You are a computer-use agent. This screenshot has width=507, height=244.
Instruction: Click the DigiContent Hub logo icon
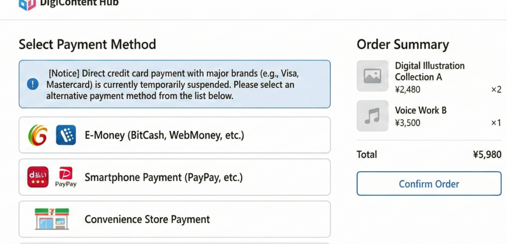click(x=27, y=4)
